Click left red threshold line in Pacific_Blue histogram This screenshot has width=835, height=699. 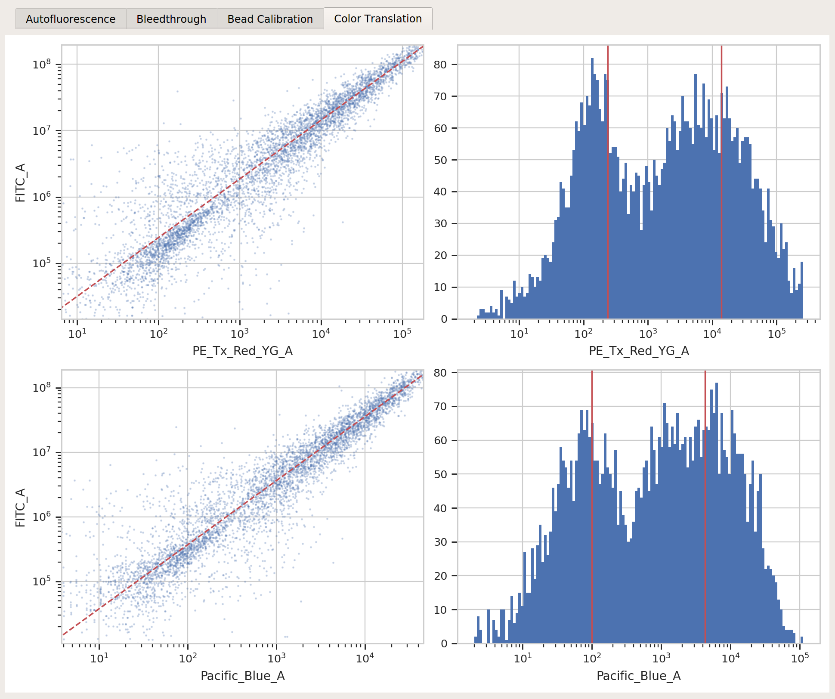pyautogui.click(x=592, y=507)
